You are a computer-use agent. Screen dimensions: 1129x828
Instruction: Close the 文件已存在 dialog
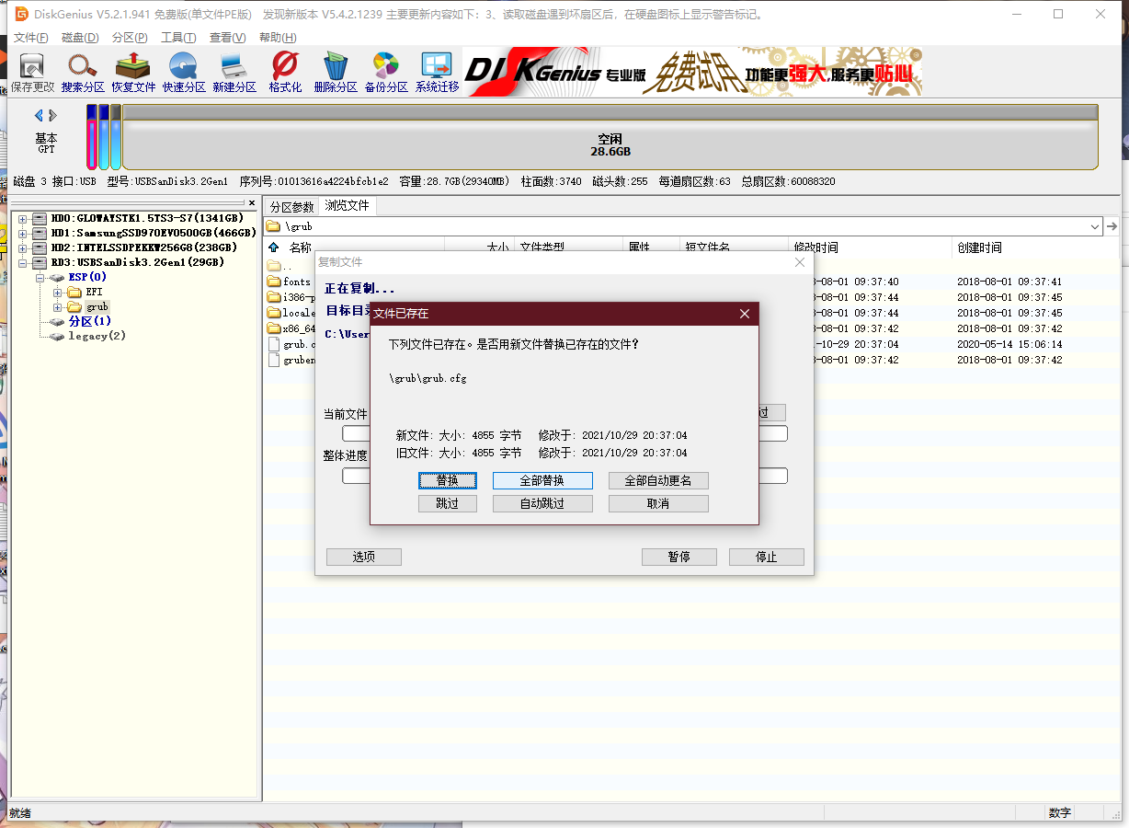(745, 315)
